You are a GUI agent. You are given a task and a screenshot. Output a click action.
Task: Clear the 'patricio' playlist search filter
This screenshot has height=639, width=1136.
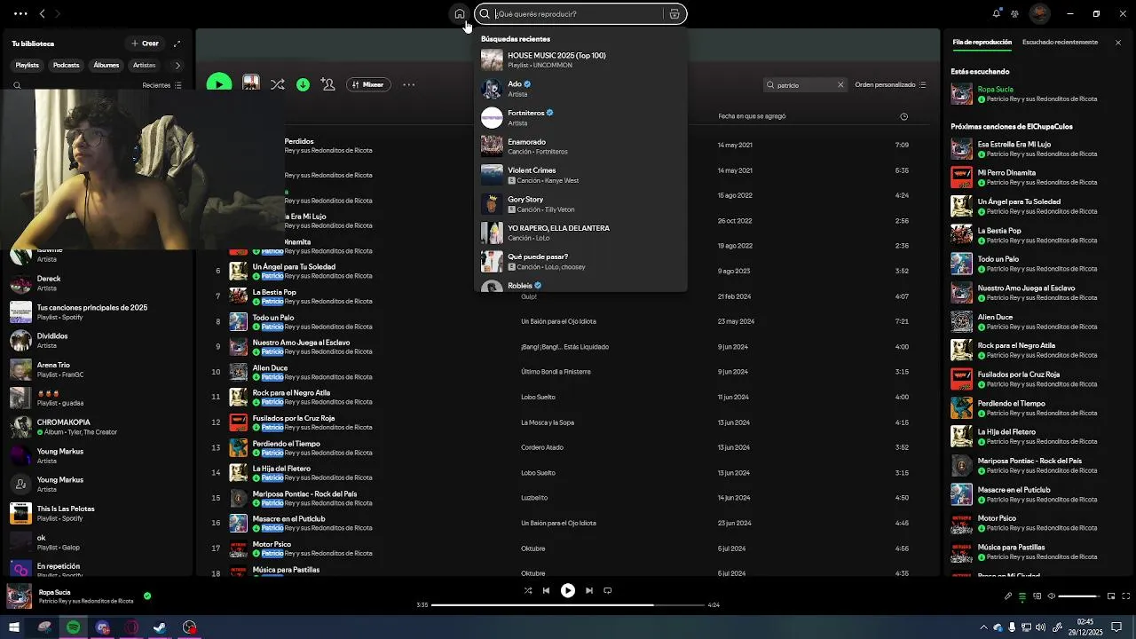pos(840,85)
